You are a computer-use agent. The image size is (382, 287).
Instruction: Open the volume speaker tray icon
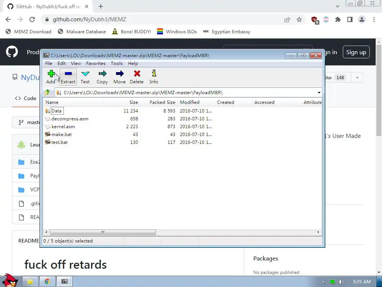coord(341,282)
